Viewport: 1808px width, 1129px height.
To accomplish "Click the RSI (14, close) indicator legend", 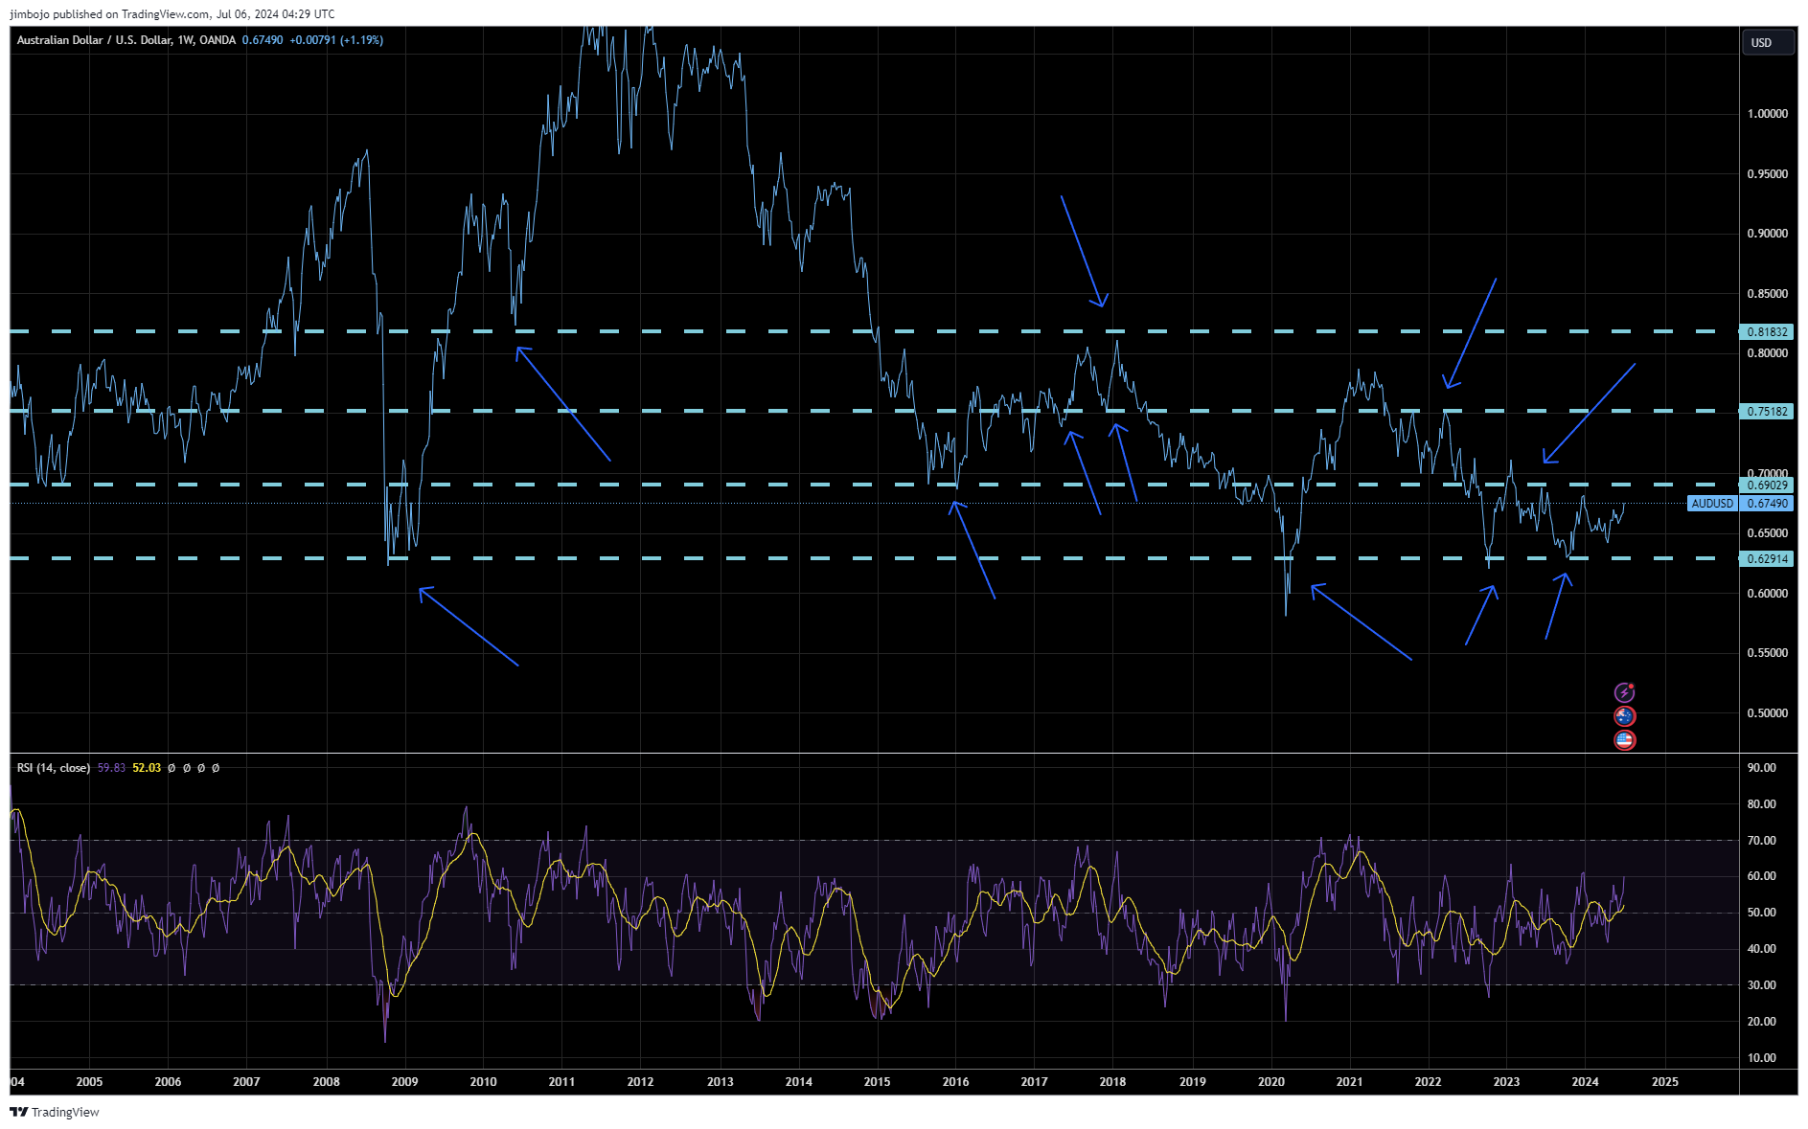I will 54,768.
